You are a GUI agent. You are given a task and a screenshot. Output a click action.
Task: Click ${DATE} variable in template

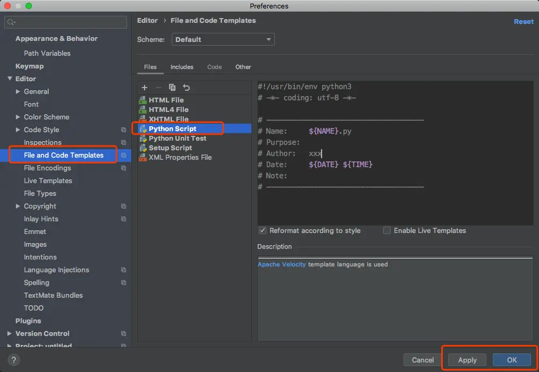(x=324, y=165)
